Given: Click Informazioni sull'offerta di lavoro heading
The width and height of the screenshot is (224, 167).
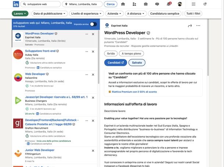Looking at the screenshot, I should [131, 104].
